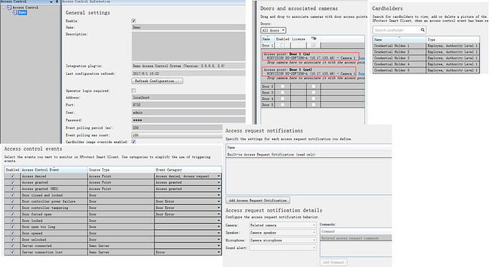
Task: Sort cardholders by the Type column header
Action: coord(453,39)
